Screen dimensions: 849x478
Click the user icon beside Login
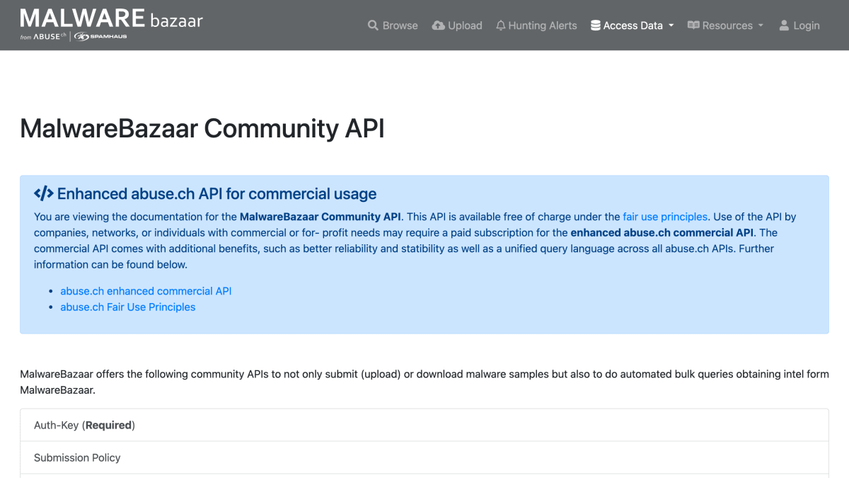(784, 25)
